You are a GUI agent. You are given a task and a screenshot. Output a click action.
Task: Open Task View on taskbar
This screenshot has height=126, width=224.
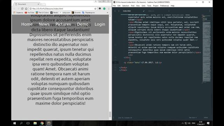28,123
